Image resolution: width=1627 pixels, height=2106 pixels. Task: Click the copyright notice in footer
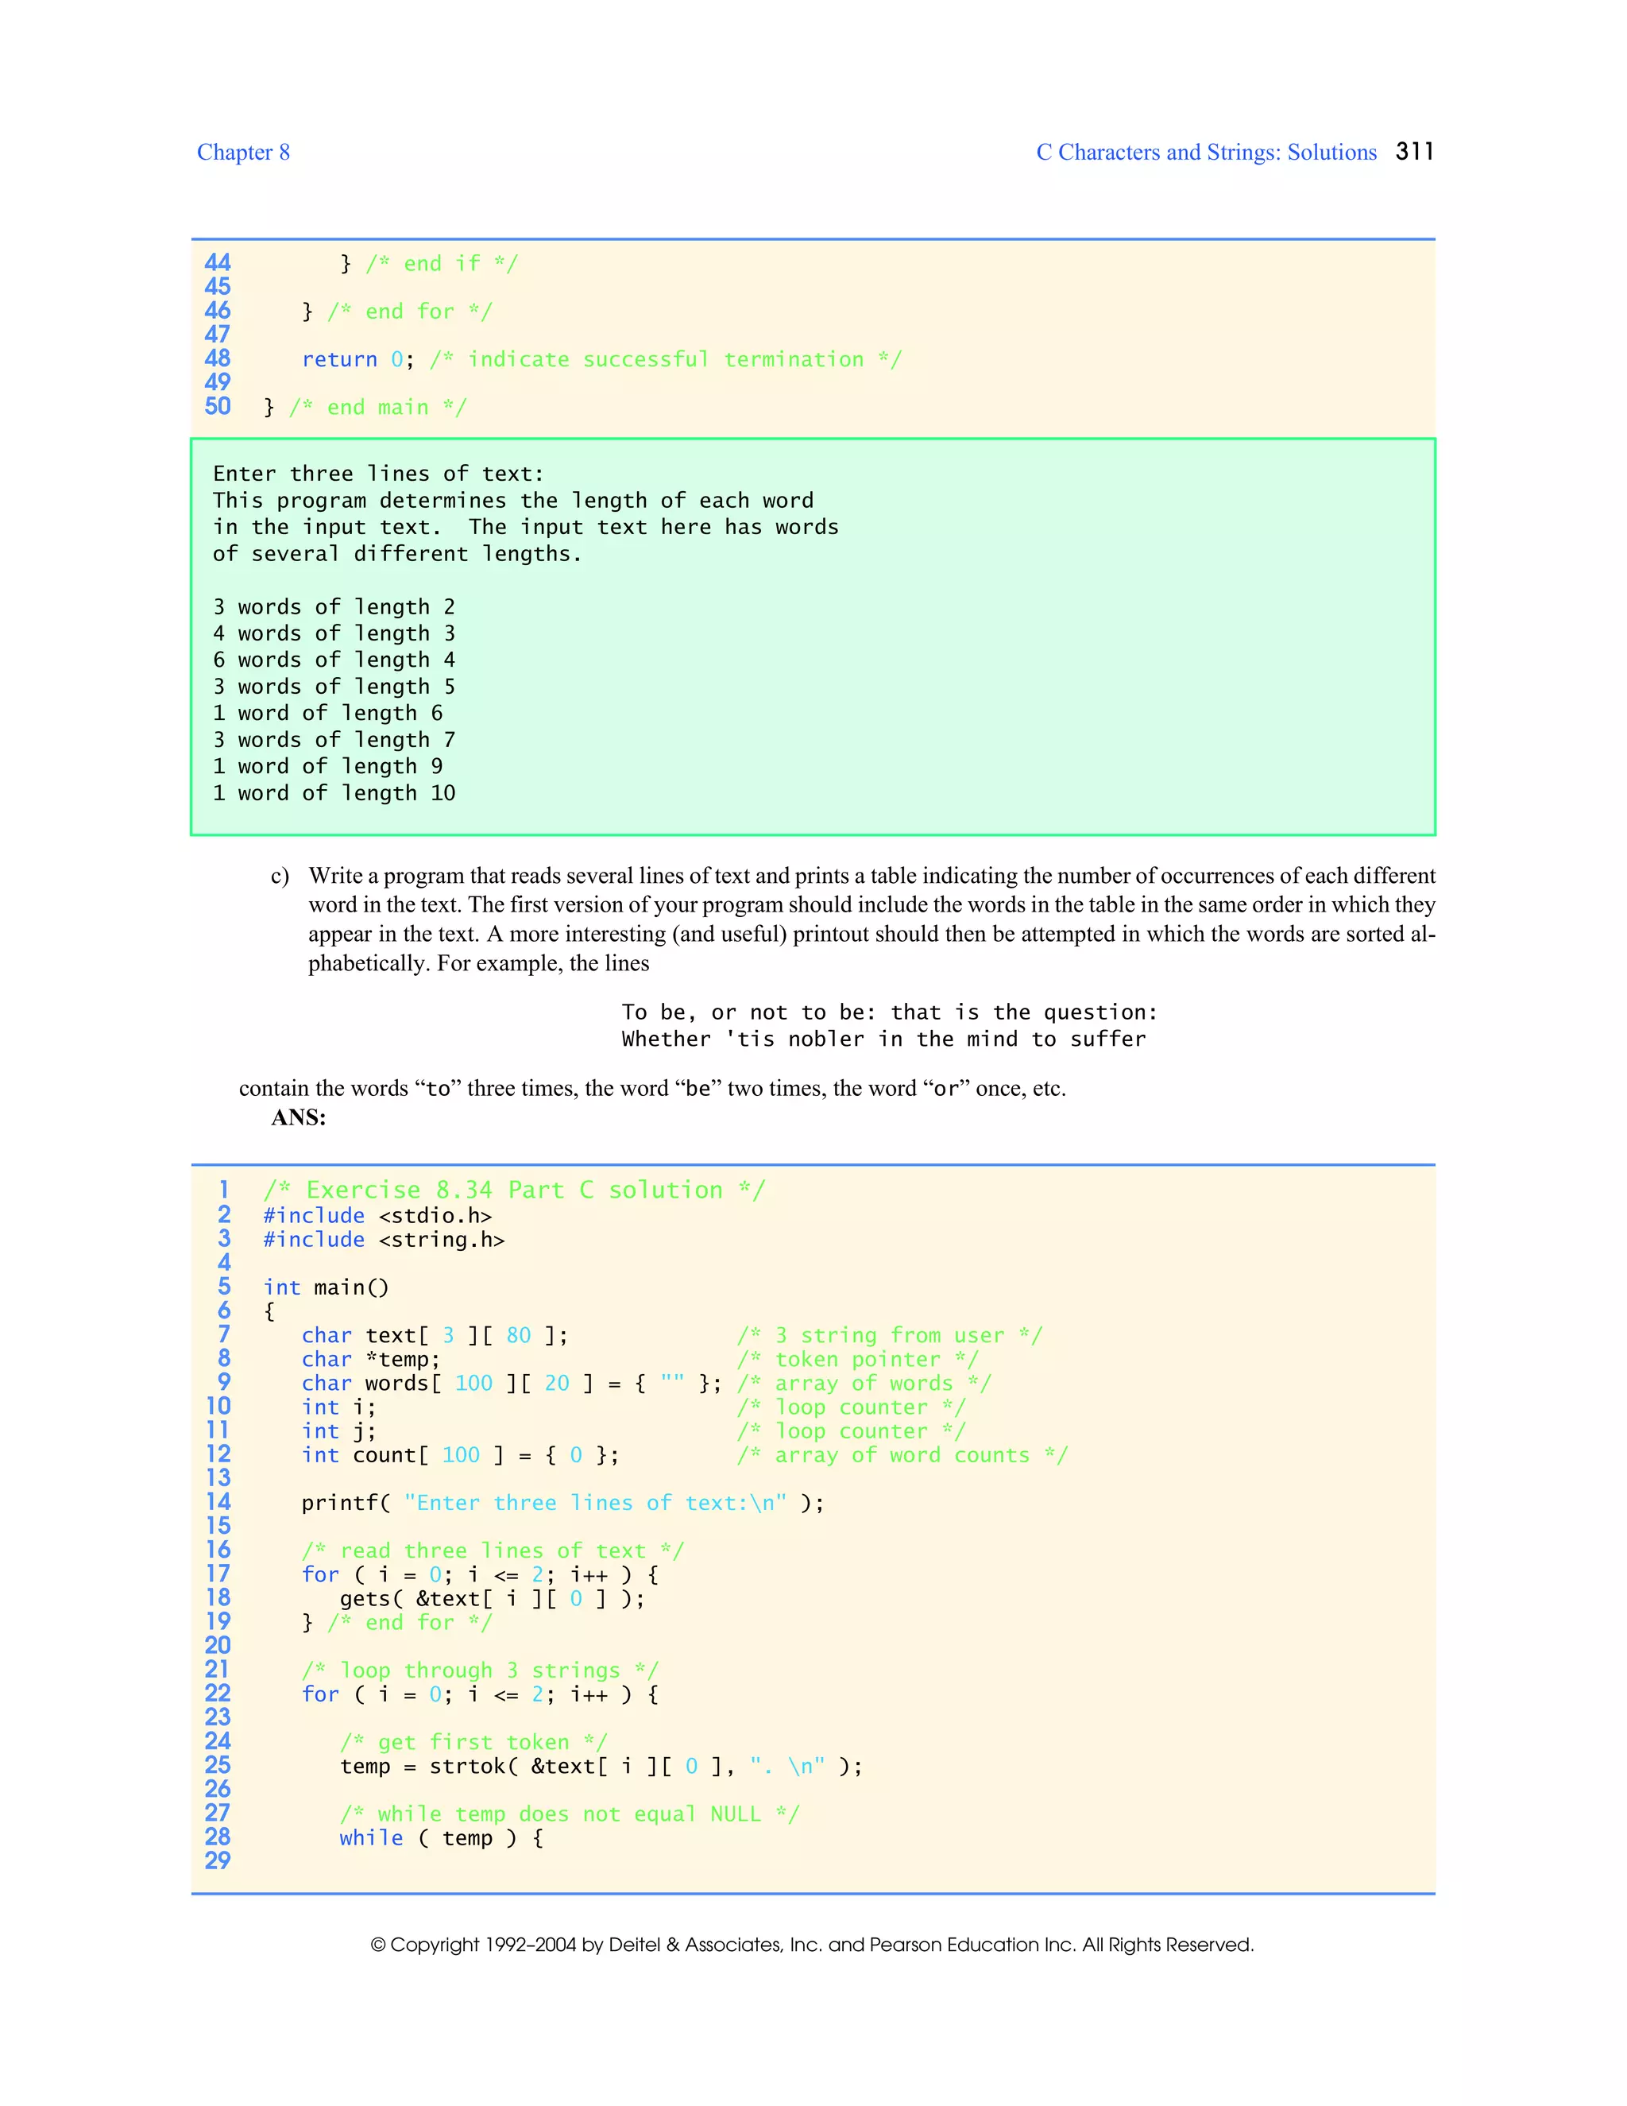point(812,1944)
